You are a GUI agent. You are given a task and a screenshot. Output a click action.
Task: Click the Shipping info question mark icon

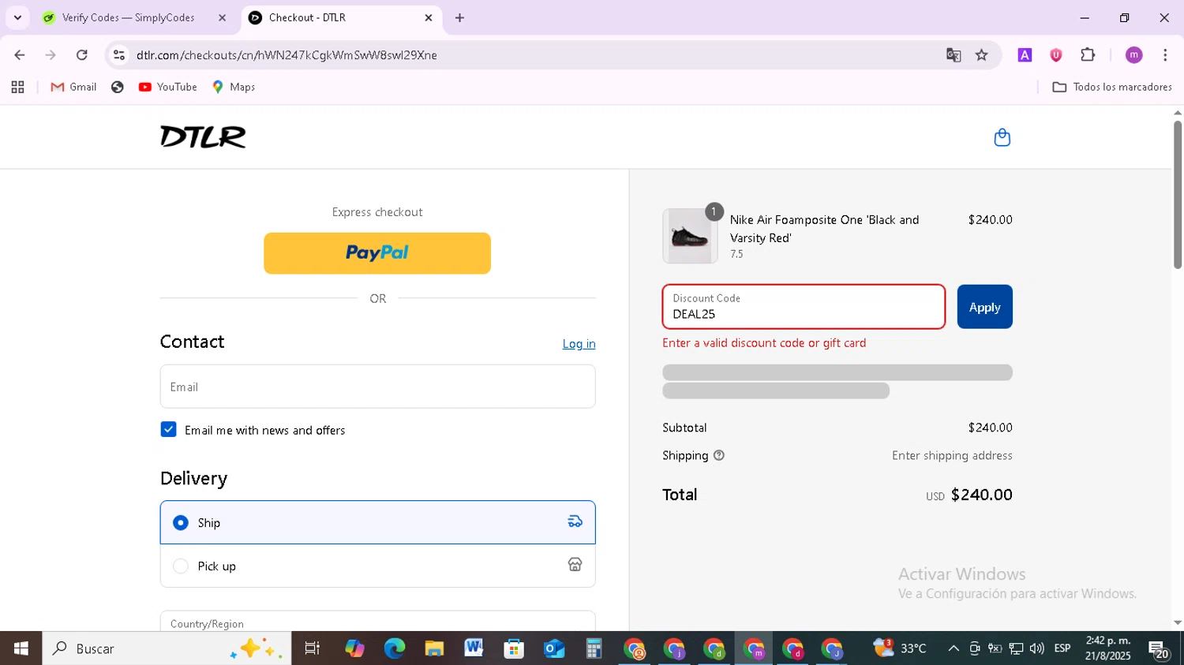pos(718,455)
